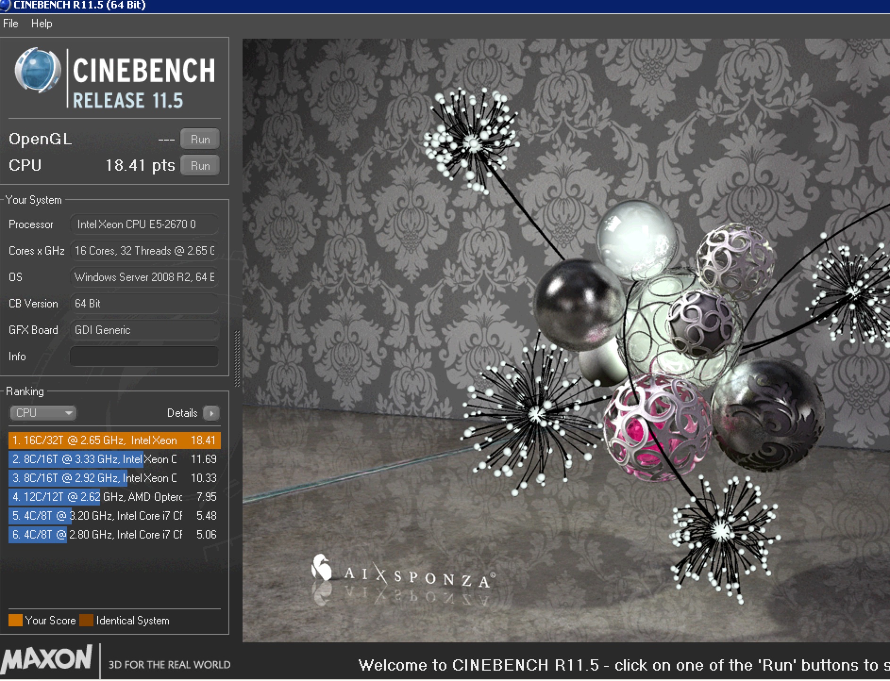Viewport: 890px width, 681px height.
Task: Click the CB Version field 64 Bit
Action: pos(144,304)
